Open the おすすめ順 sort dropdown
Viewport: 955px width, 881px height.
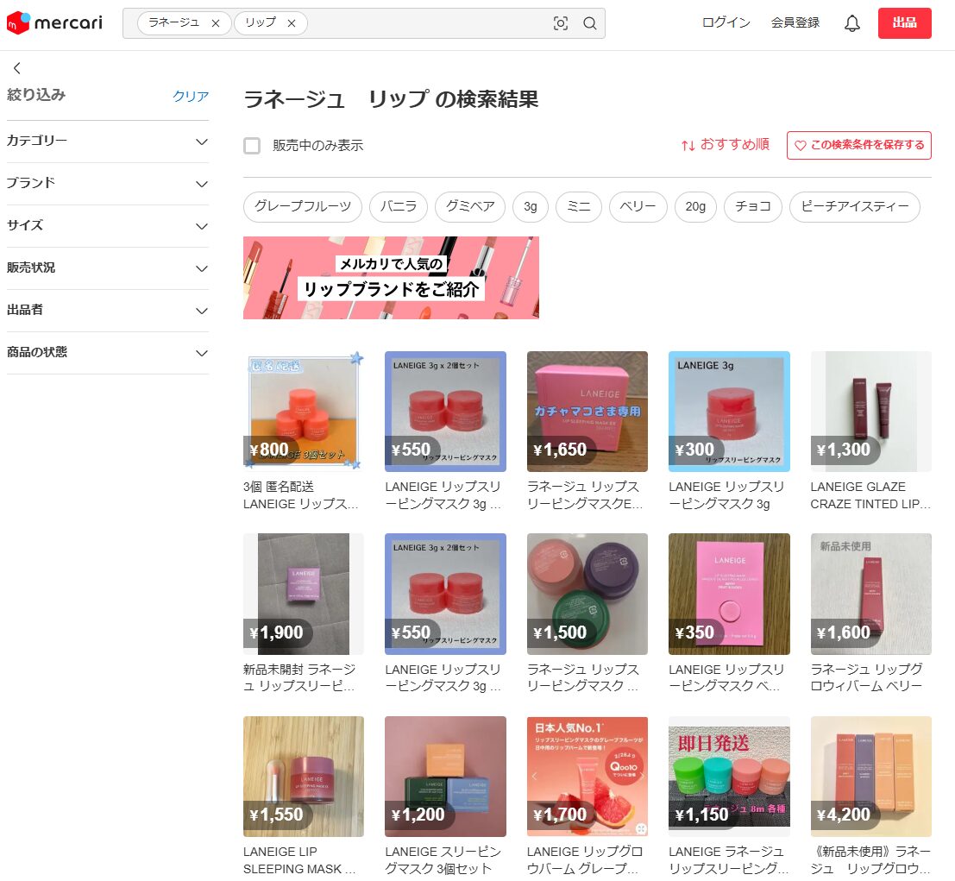pyautogui.click(x=726, y=144)
